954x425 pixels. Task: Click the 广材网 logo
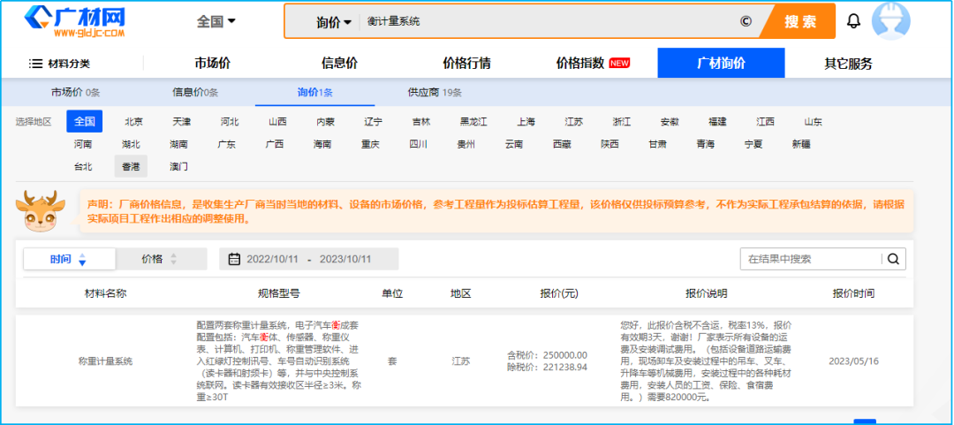coord(74,21)
